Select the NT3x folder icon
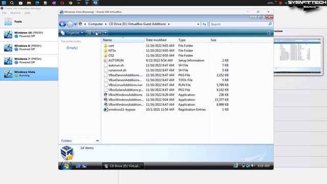Viewport: 327px width, 184px height. pyautogui.click(x=106, y=51)
